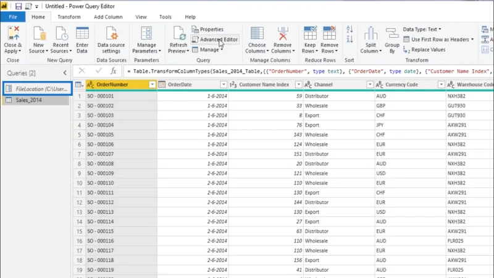Open Data source settings

click(111, 40)
